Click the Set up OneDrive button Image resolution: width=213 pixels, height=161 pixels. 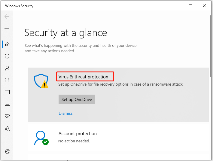(x=77, y=99)
